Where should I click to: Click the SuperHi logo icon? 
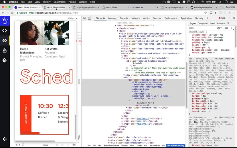pyautogui.click(x=5, y=21)
